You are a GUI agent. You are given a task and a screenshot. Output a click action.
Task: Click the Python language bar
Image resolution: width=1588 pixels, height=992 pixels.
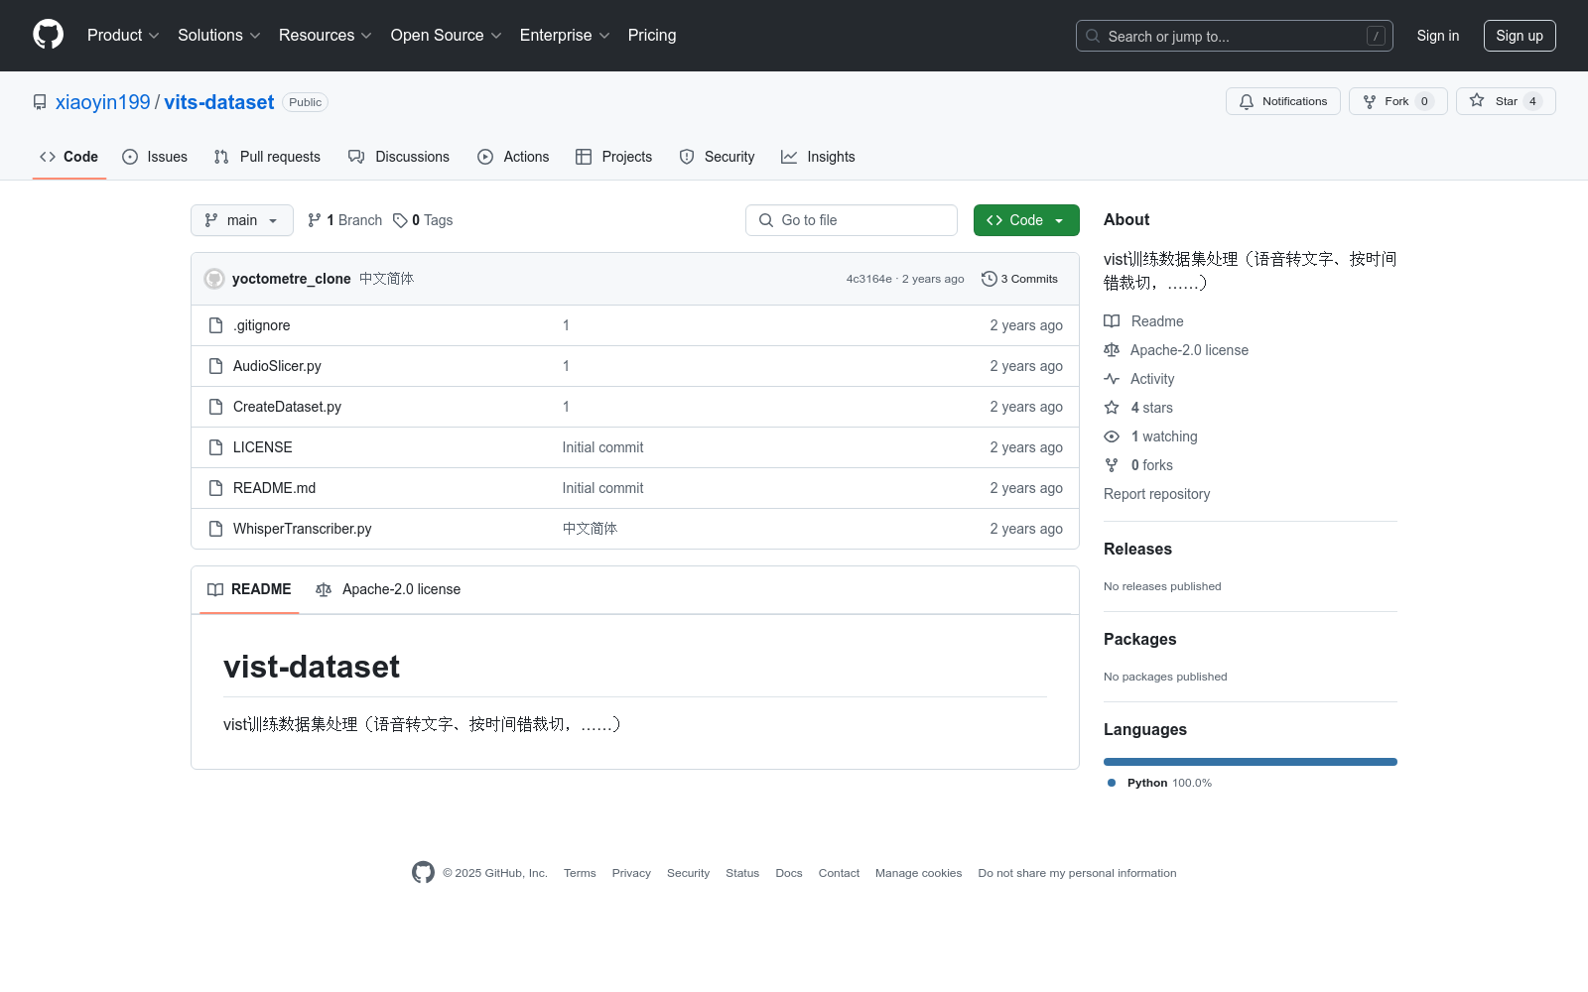(1251, 762)
